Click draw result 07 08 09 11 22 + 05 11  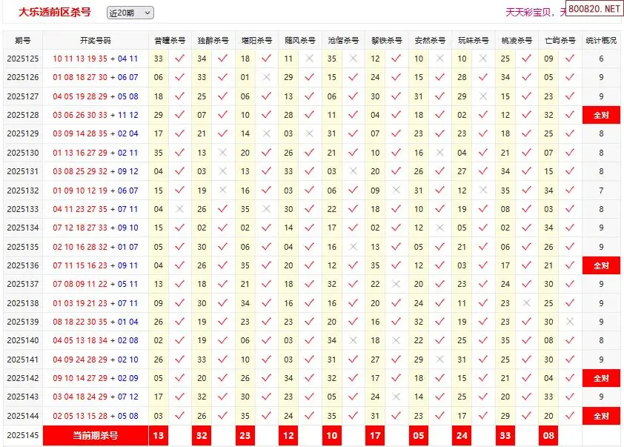(x=96, y=284)
